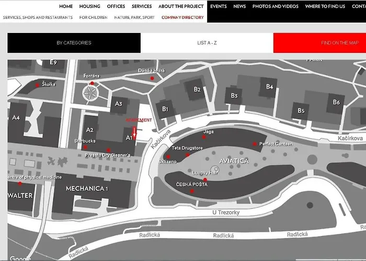Click the Školka red map marker
This screenshot has width=366, height=261.
pos(37,85)
